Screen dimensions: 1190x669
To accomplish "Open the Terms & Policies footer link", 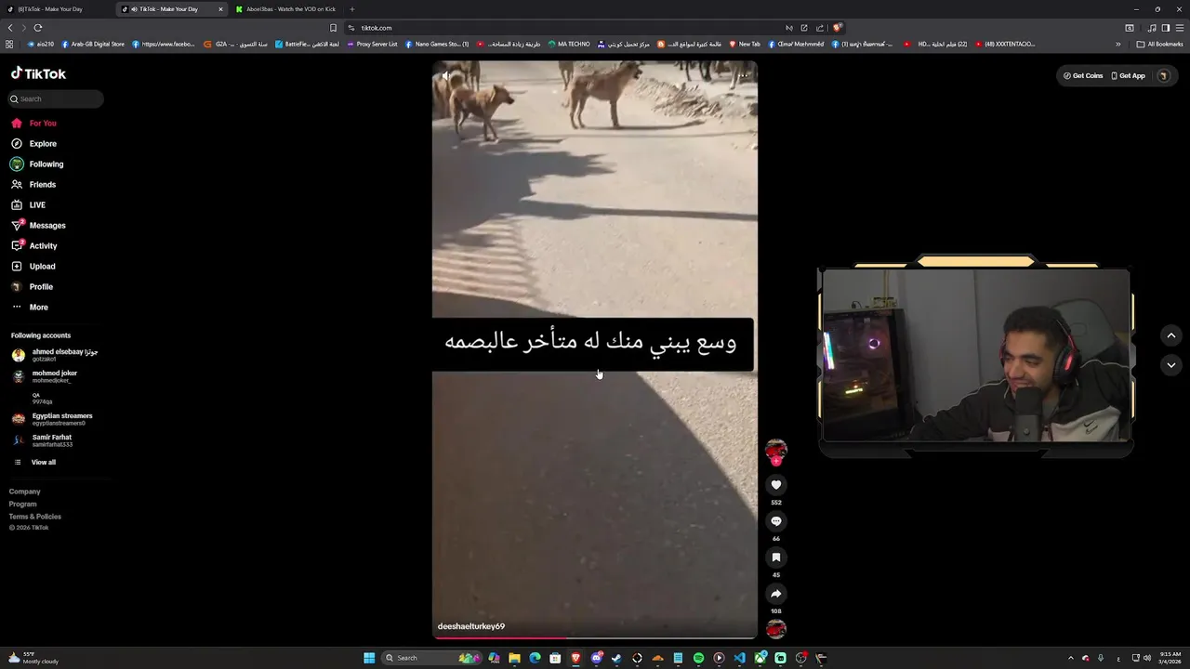I will 35,517.
